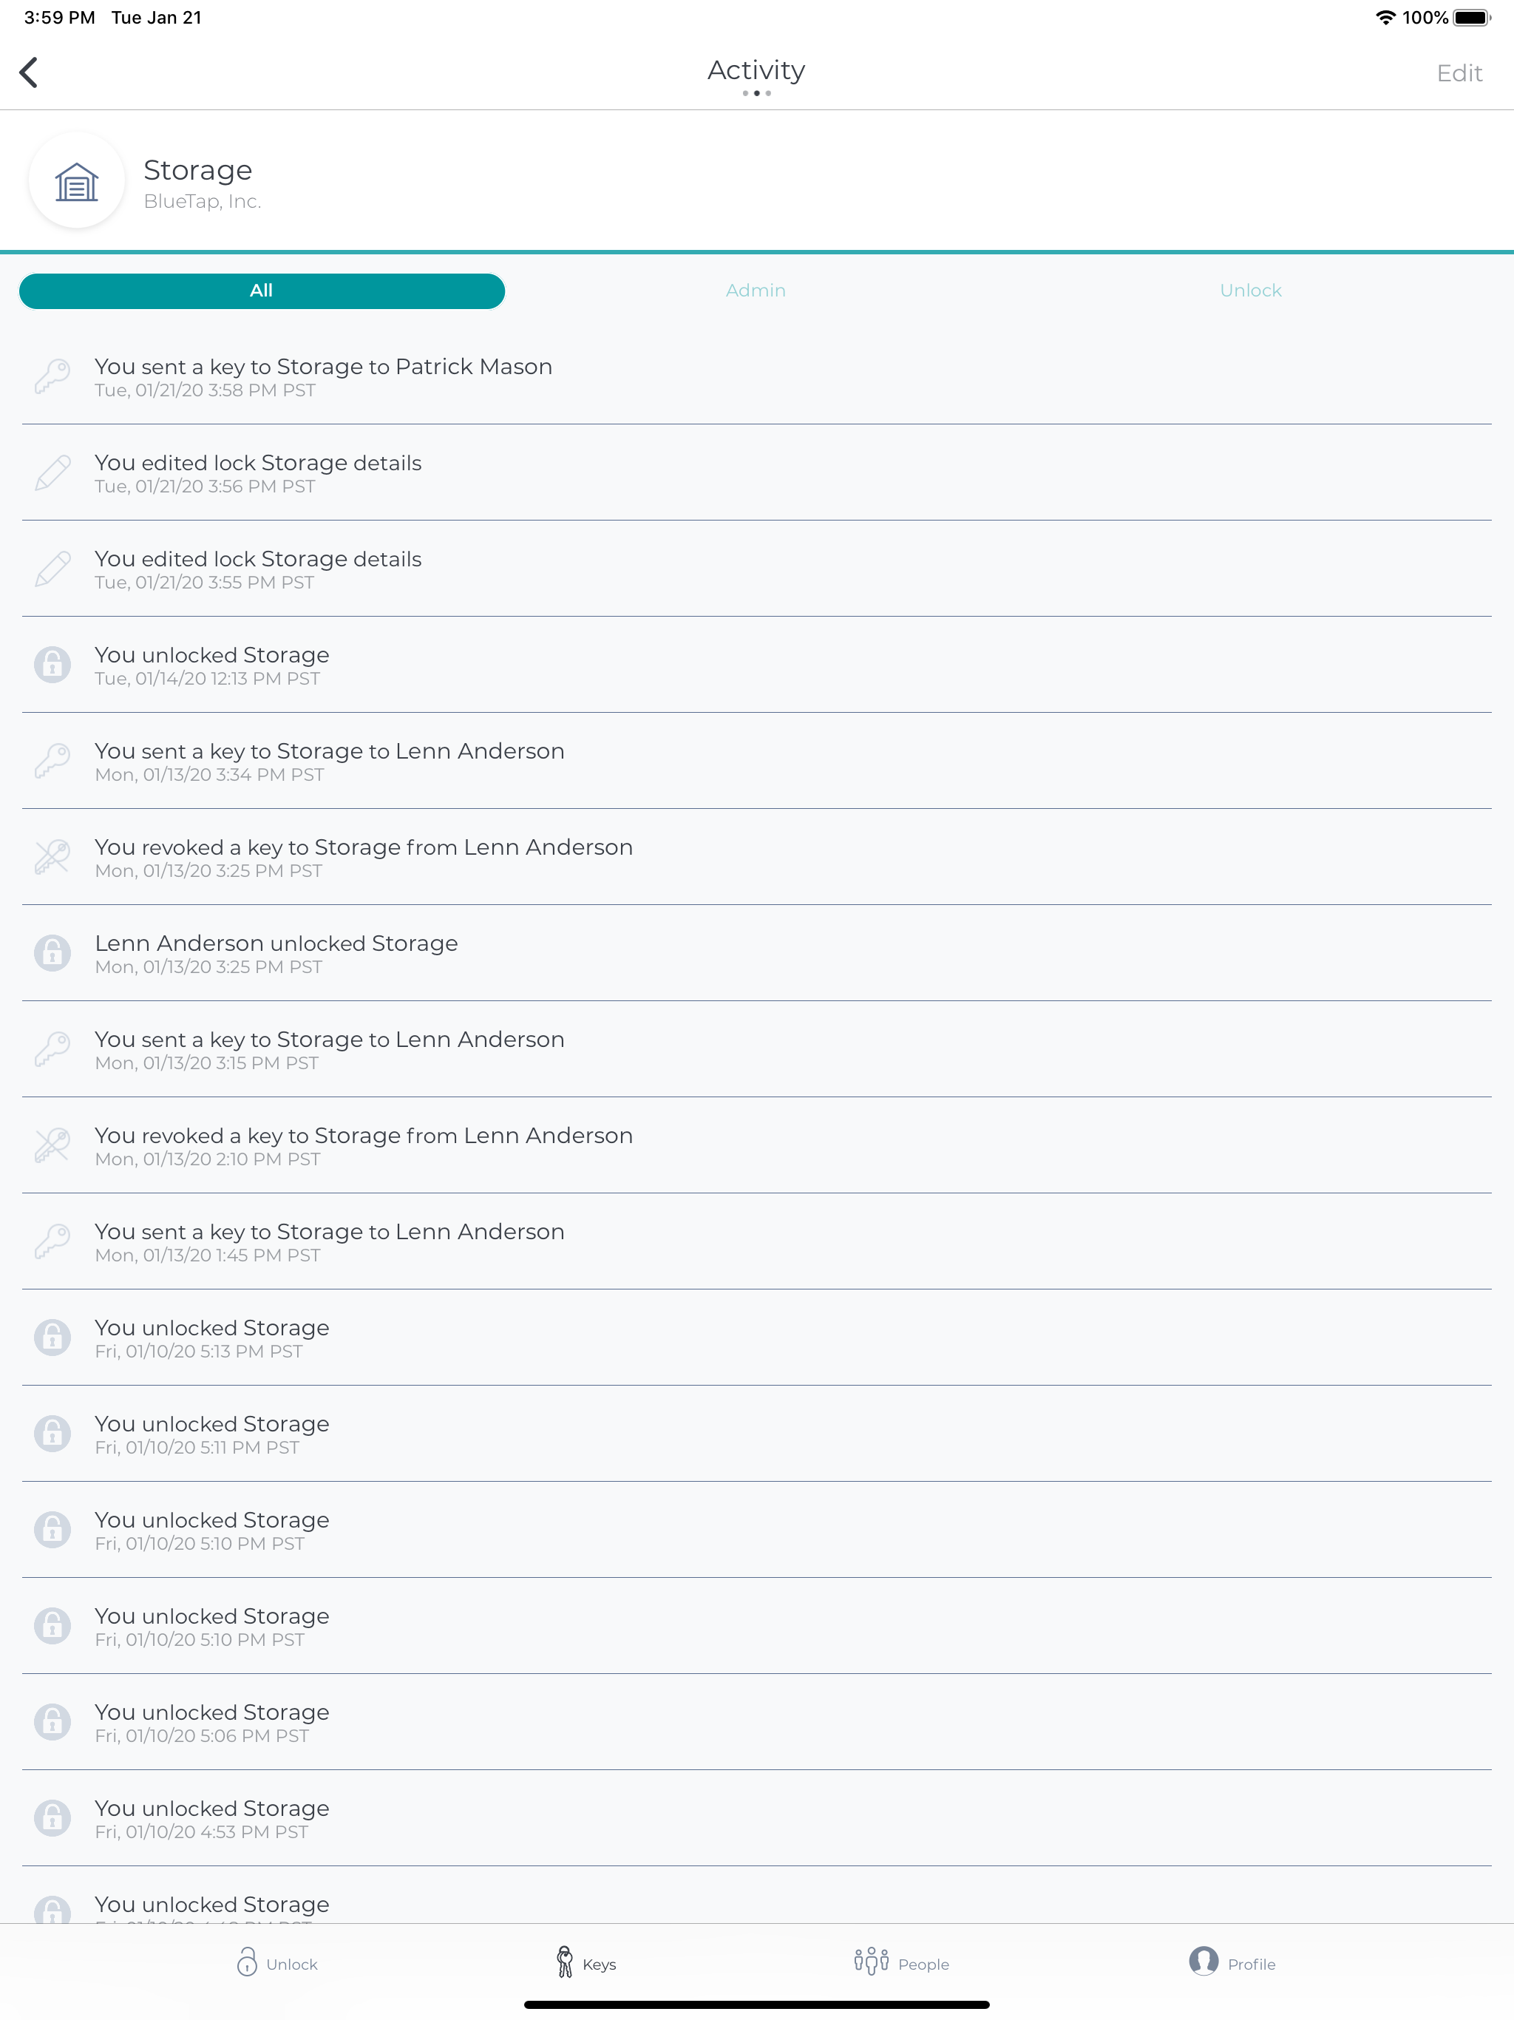Open unlock entry from Fri 5:11 PM
Screen dimensions: 1514x2020
click(756, 1434)
